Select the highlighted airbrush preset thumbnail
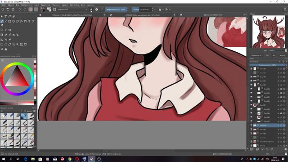The height and width of the screenshot is (162, 288). tap(24, 116)
